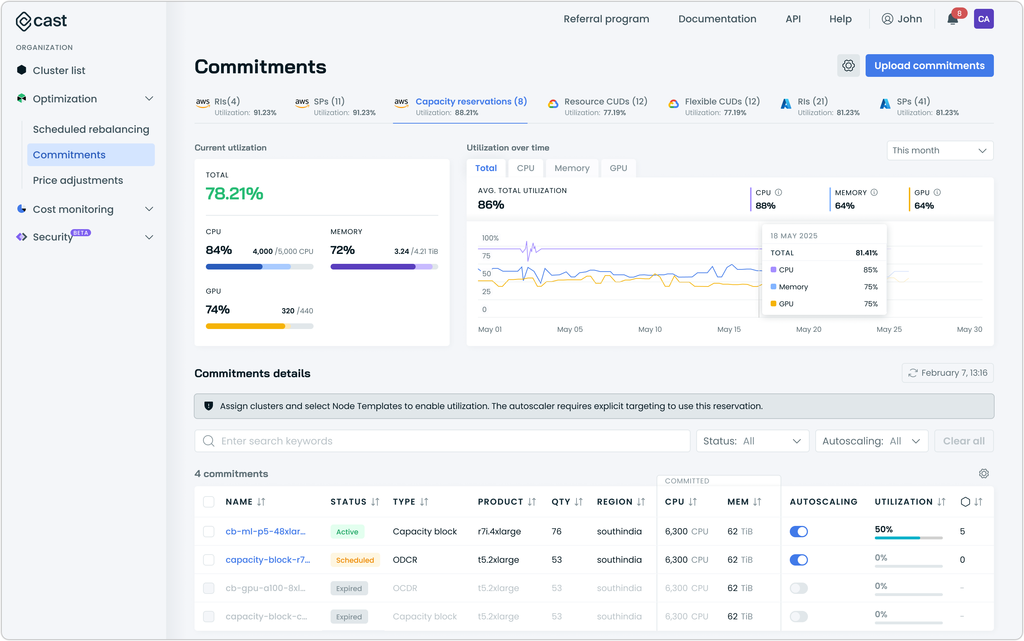Image resolution: width=1024 pixels, height=641 pixels.
Task: Click the Cast logo in the sidebar
Action: 41,21
